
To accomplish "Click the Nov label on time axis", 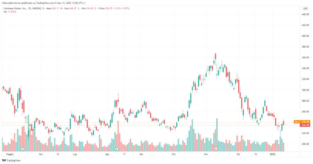I will 206,155.
